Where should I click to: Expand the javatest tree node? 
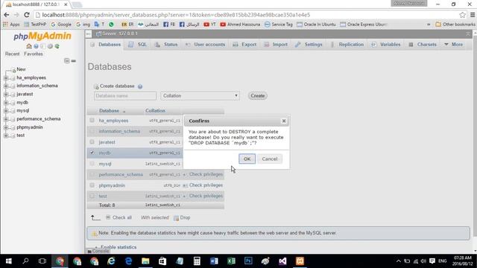(6, 95)
